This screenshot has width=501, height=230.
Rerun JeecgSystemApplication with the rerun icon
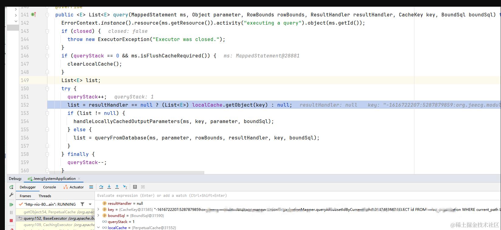pos(11,187)
